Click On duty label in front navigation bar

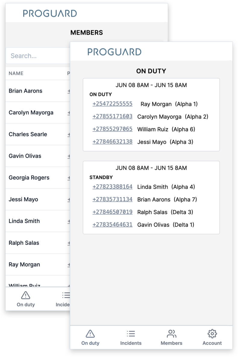tap(90, 343)
